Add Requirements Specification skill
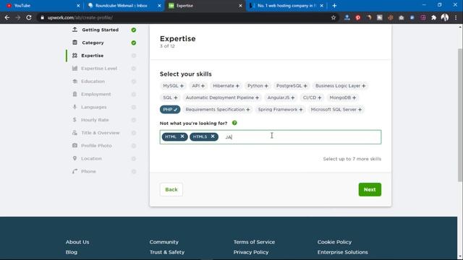 click(x=218, y=109)
